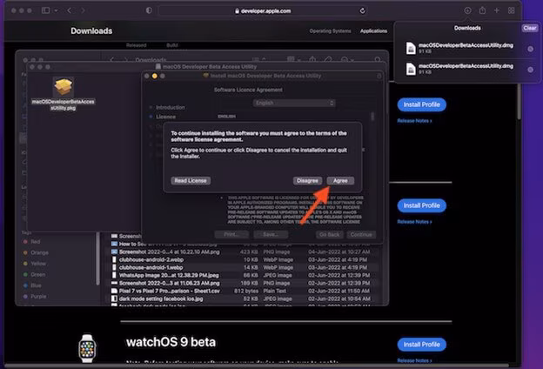Select the file icon of second dmg download
This screenshot has width=543, height=369.
411,69
